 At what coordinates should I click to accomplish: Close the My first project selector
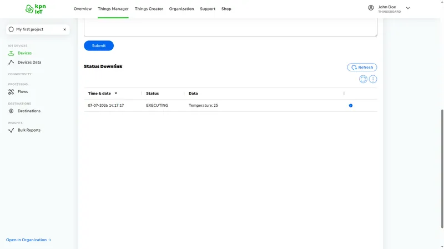(64, 29)
